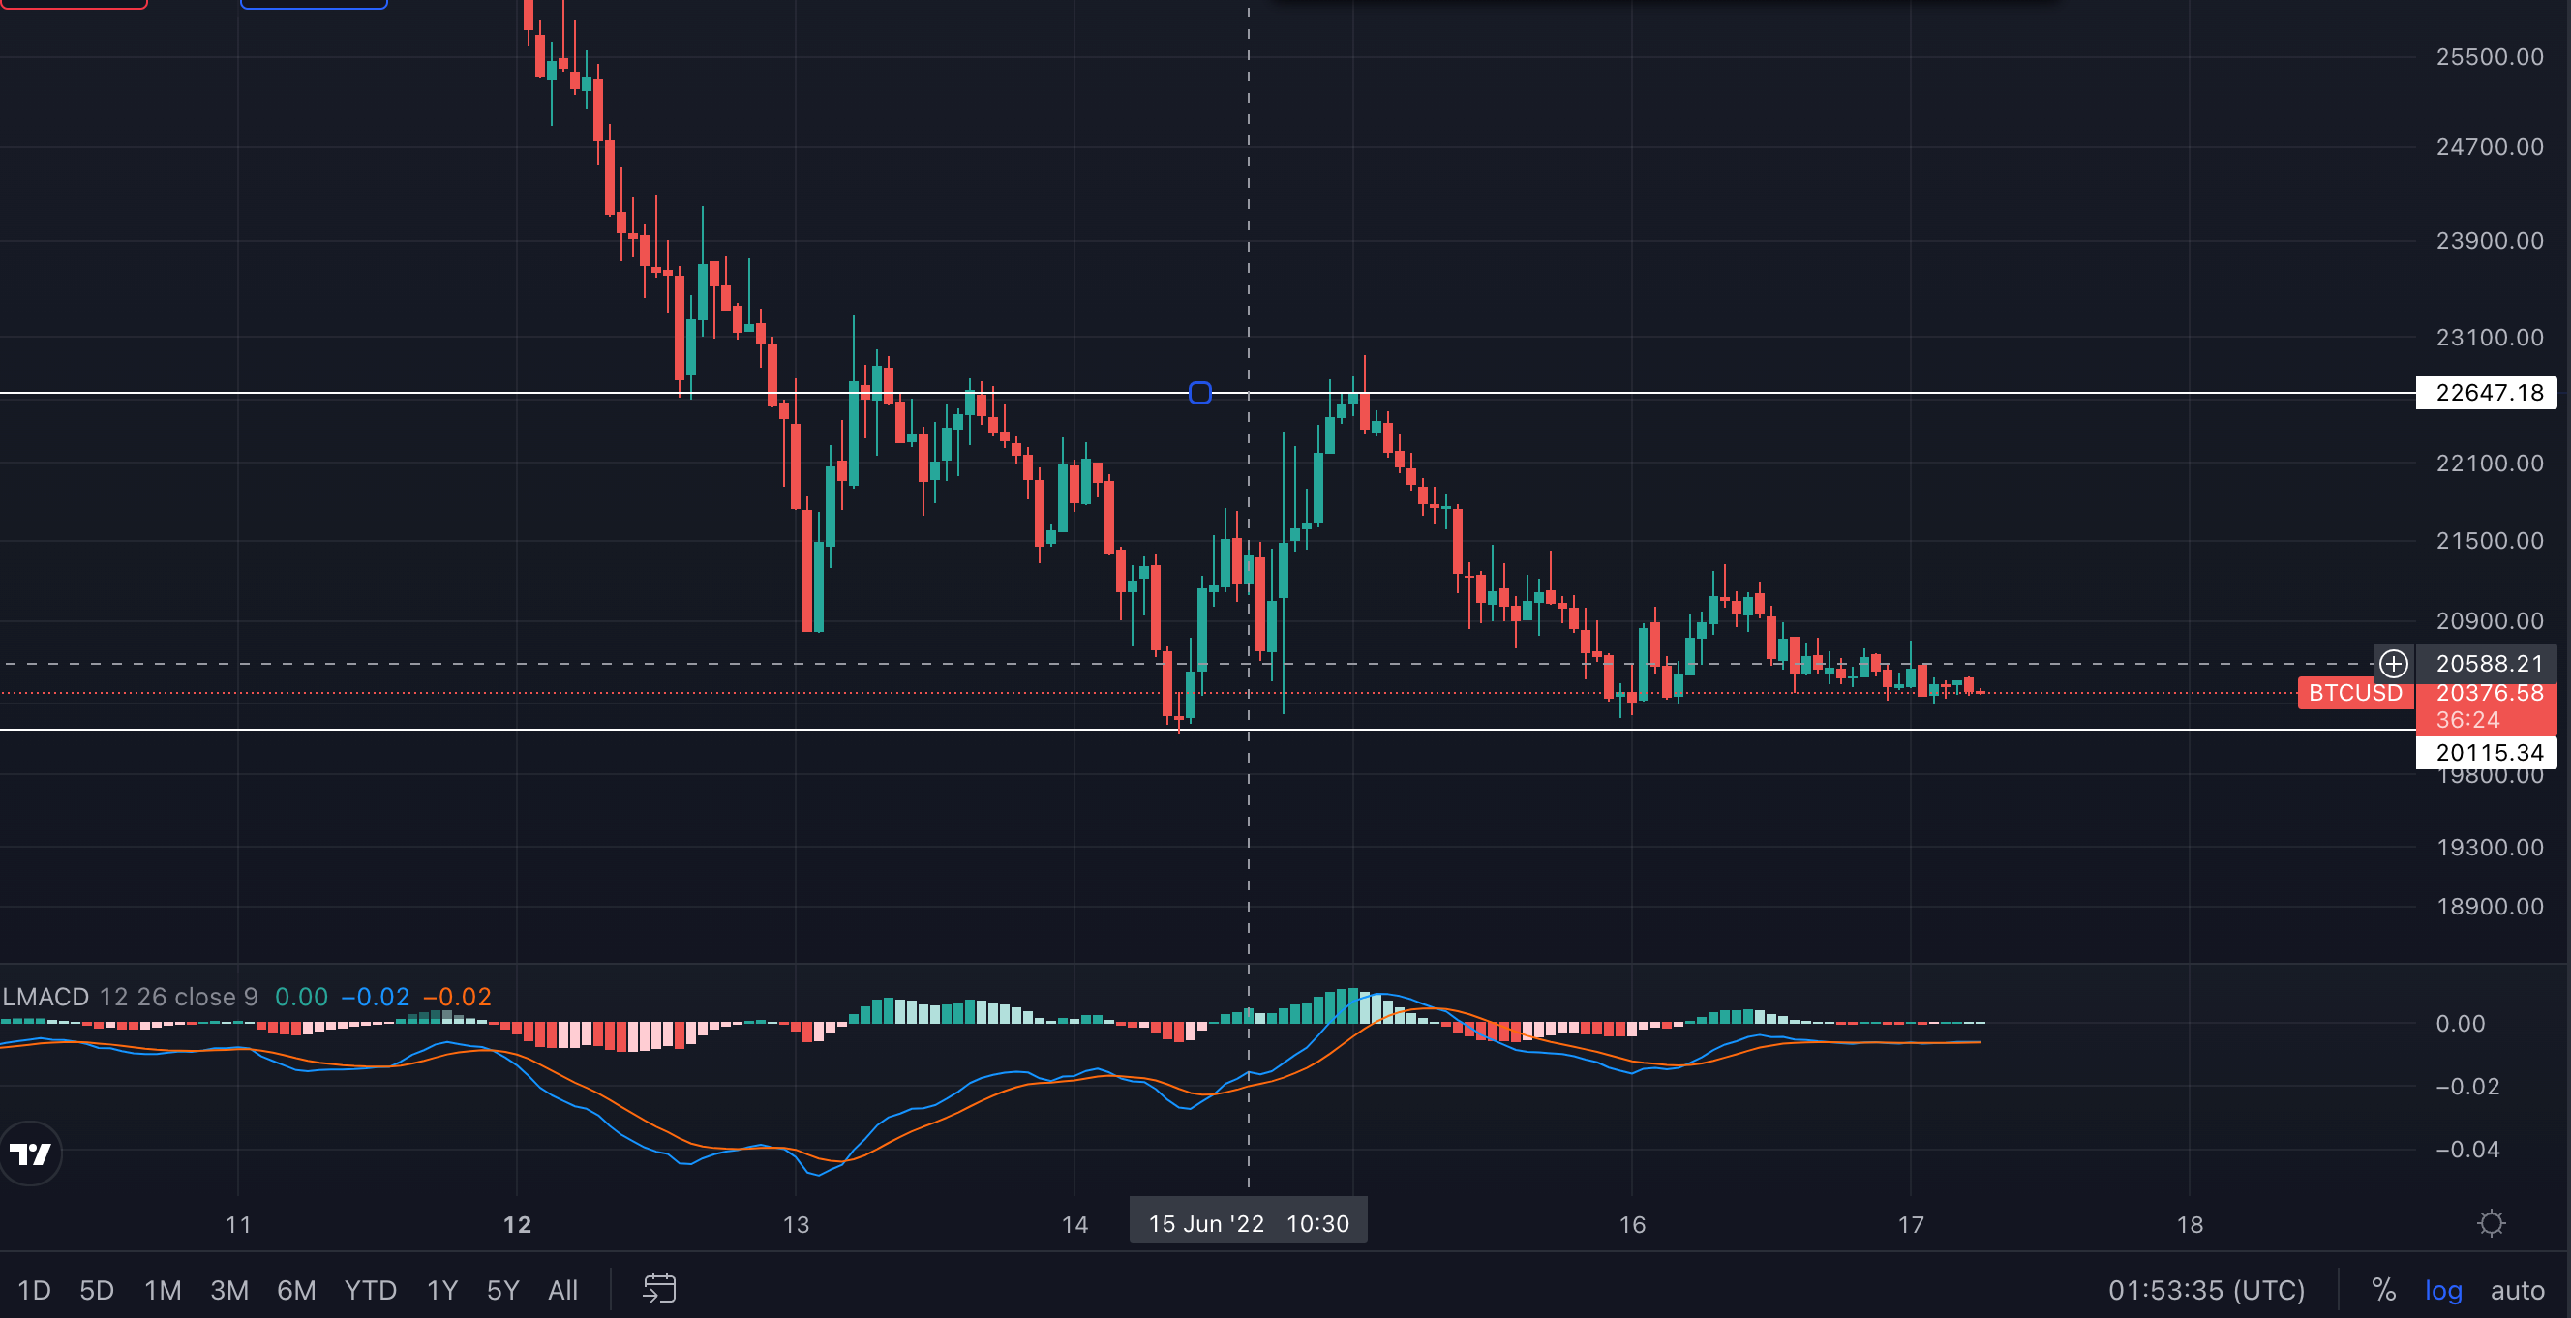Click date 18 on the time axis

click(x=2190, y=1224)
